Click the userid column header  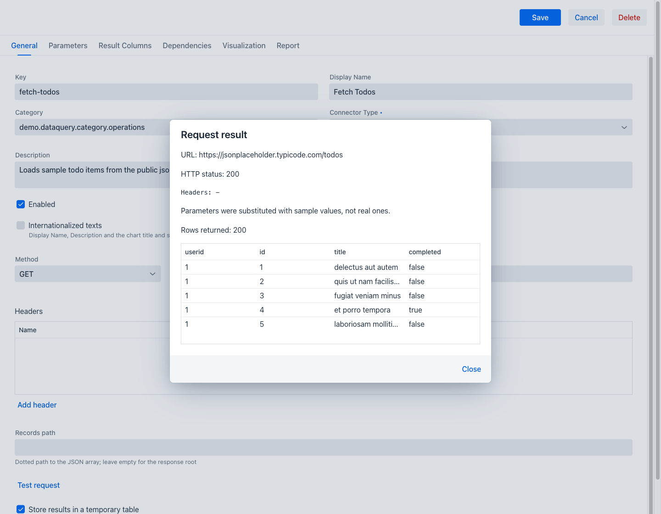194,252
